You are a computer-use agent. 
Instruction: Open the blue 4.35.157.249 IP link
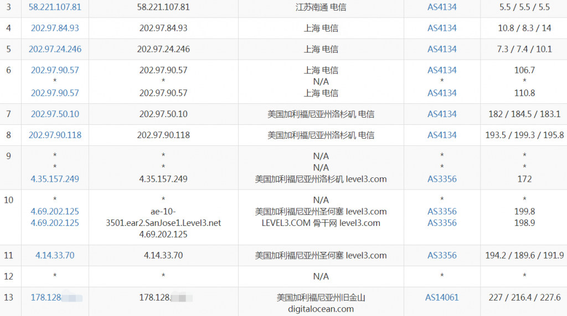(55, 179)
